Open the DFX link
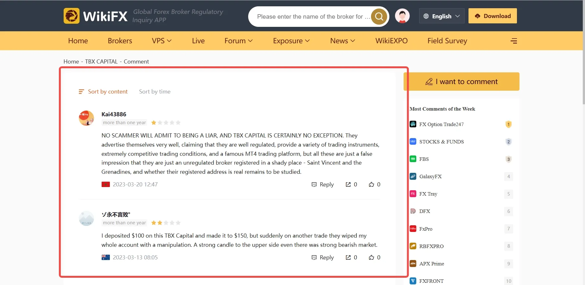 tap(425, 211)
